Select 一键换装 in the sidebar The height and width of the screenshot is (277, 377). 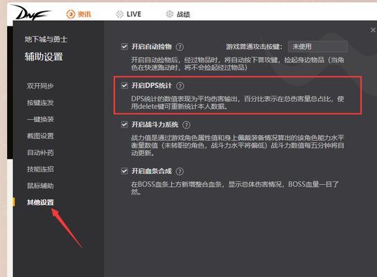tap(40, 119)
